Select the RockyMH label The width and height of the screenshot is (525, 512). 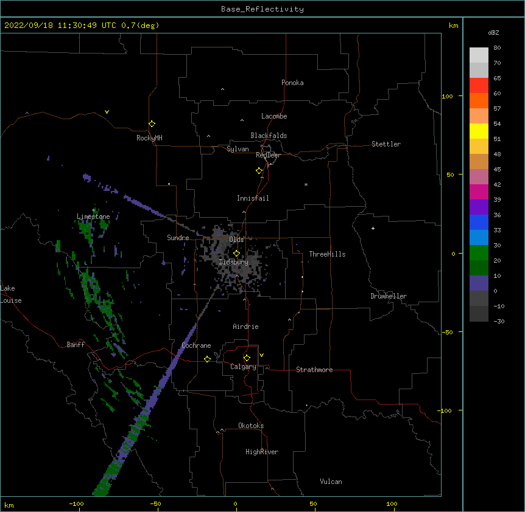click(149, 137)
